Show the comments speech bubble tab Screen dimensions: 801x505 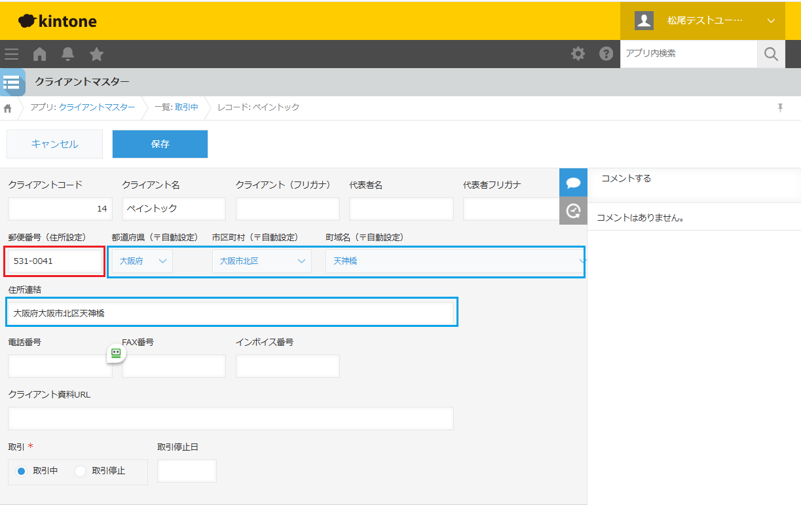coord(573,182)
